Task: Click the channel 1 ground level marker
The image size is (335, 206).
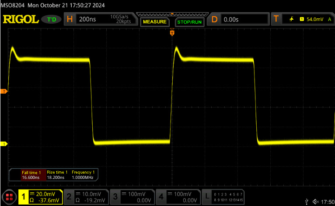Action: [4, 143]
